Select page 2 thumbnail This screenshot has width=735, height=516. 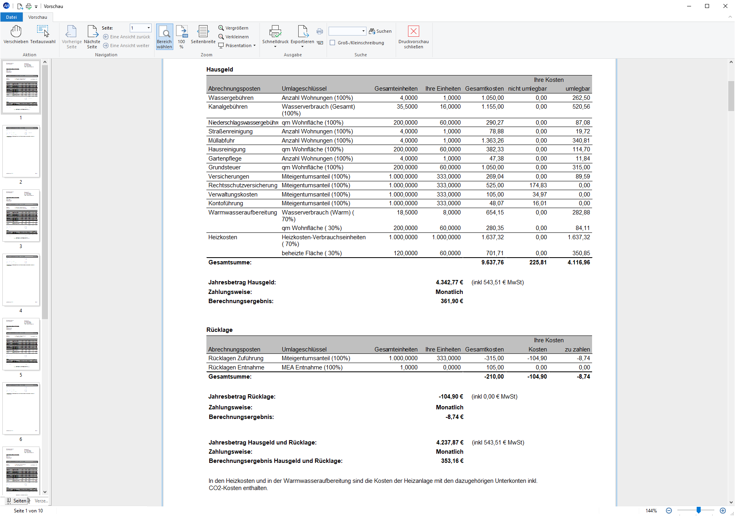click(21, 151)
